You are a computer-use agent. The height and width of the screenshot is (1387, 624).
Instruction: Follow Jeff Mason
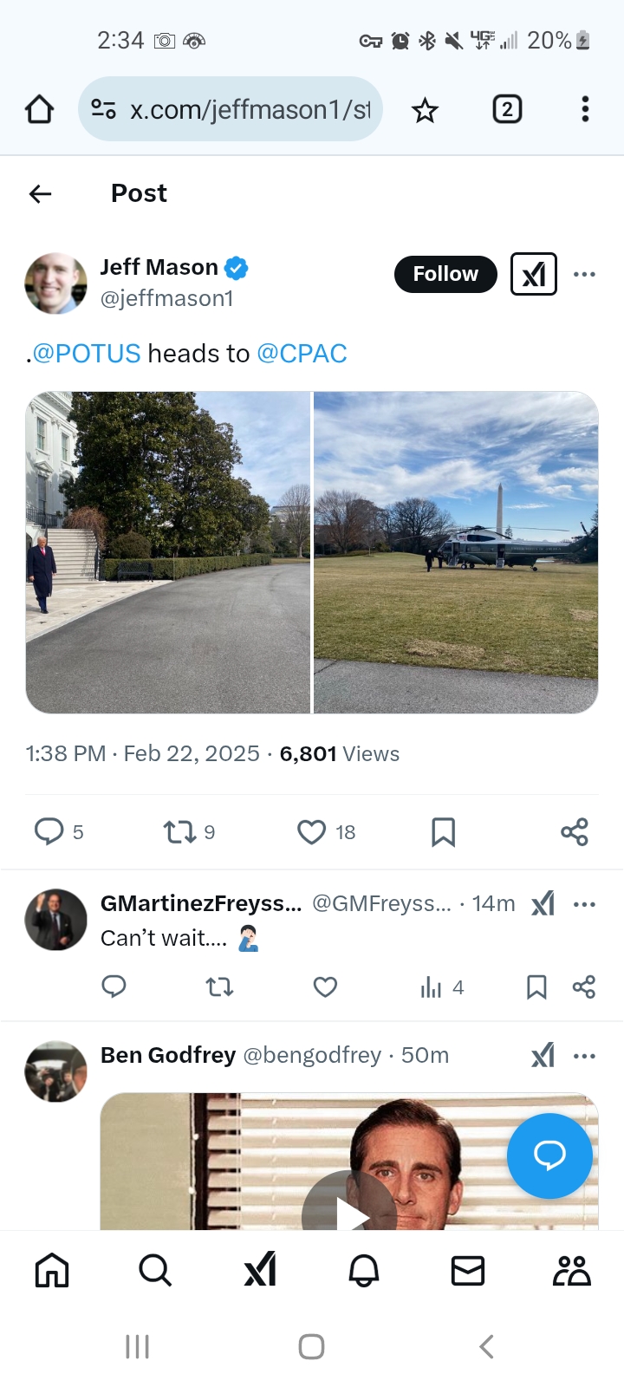click(445, 274)
